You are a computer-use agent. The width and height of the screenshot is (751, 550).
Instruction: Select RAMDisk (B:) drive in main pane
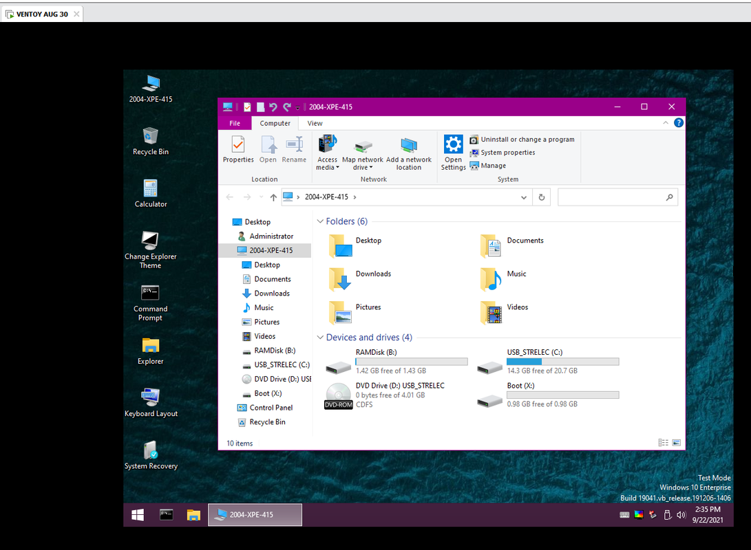coord(396,362)
